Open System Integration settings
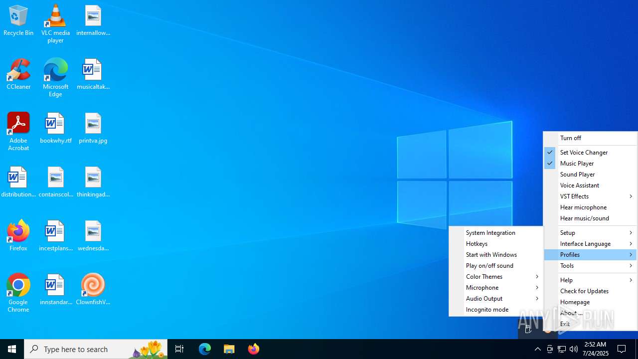Viewport: 638px width, 359px height. (x=496, y=233)
